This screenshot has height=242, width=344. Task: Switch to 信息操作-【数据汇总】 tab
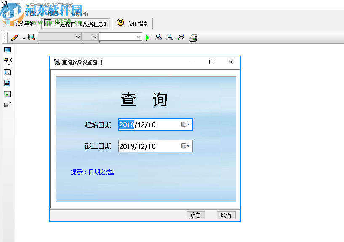(x=76, y=24)
